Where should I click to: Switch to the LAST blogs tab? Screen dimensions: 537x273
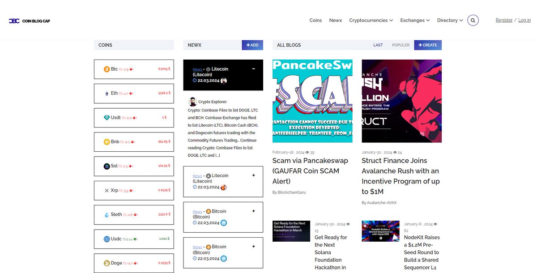click(378, 45)
